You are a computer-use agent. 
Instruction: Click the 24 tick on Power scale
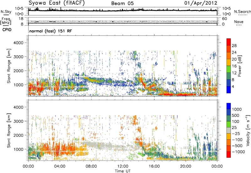[x=234, y=52]
